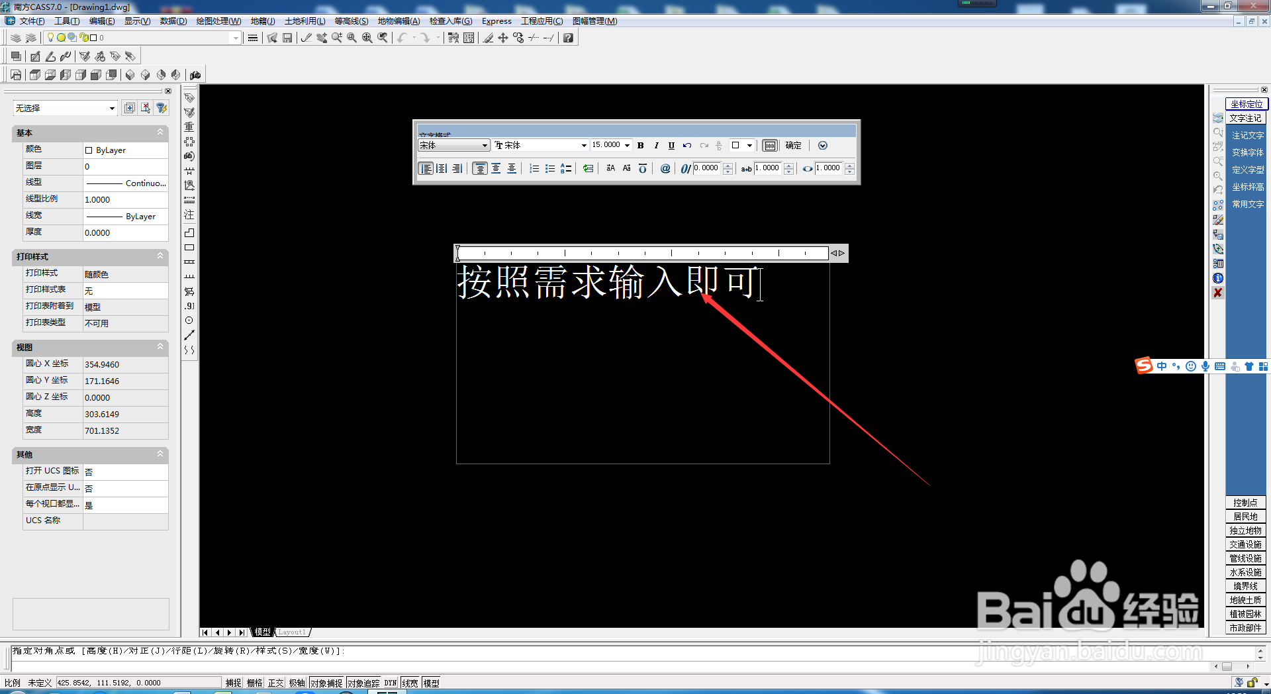
Task: Show the ruler toggle in text toolbar
Action: tap(770, 146)
